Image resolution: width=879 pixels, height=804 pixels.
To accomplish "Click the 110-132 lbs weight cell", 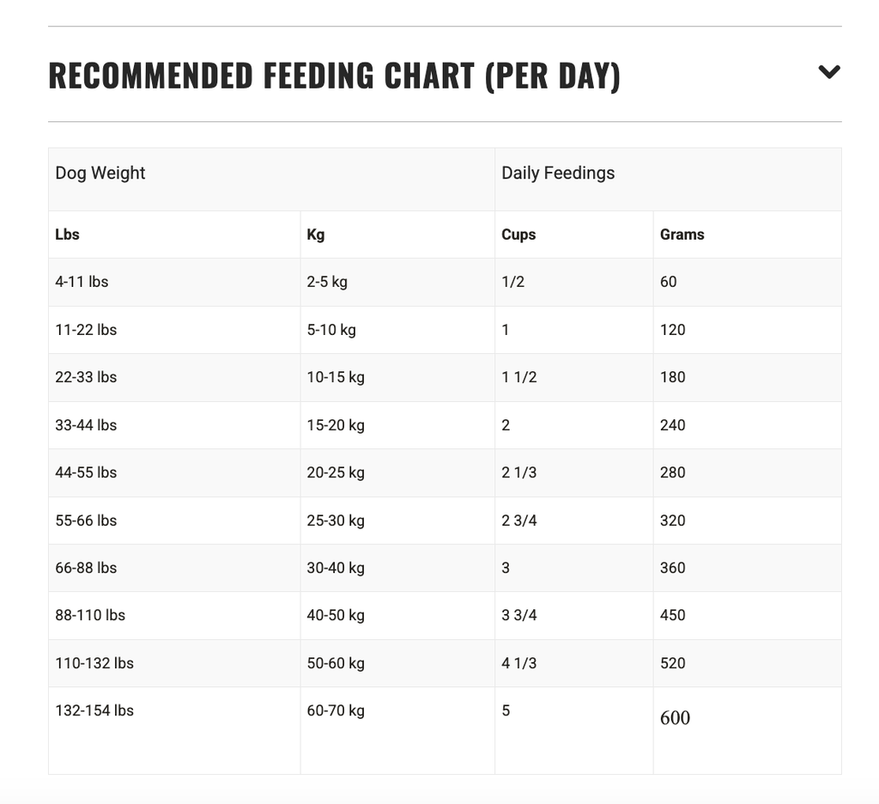I will (x=94, y=663).
